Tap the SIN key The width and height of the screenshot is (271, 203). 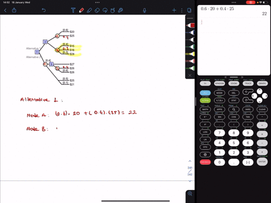click(220, 117)
